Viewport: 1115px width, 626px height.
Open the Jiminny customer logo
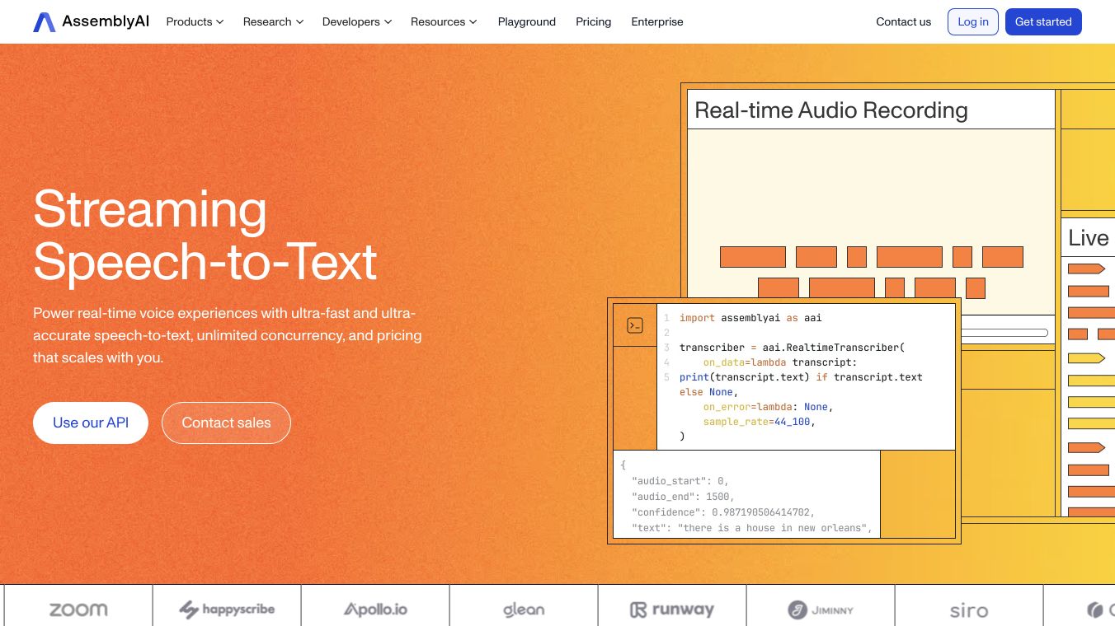[x=821, y=610]
